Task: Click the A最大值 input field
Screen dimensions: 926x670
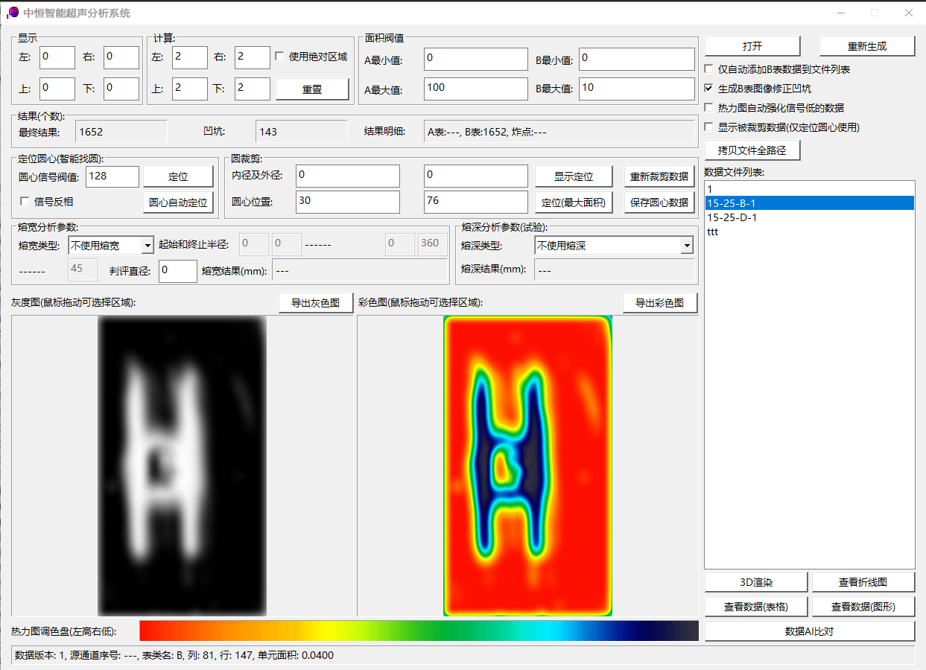Action: [476, 89]
